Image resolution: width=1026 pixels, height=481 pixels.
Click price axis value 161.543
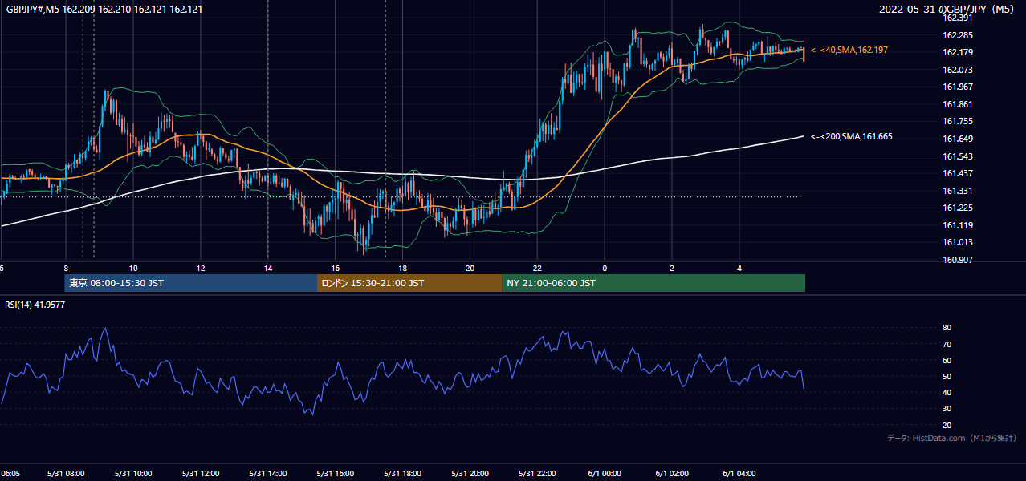click(x=957, y=156)
